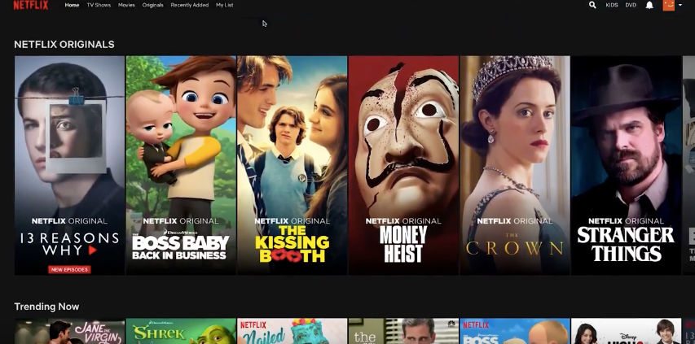This screenshot has height=344, width=695.
Task: Open The Kissing Booth poster
Action: (292, 165)
